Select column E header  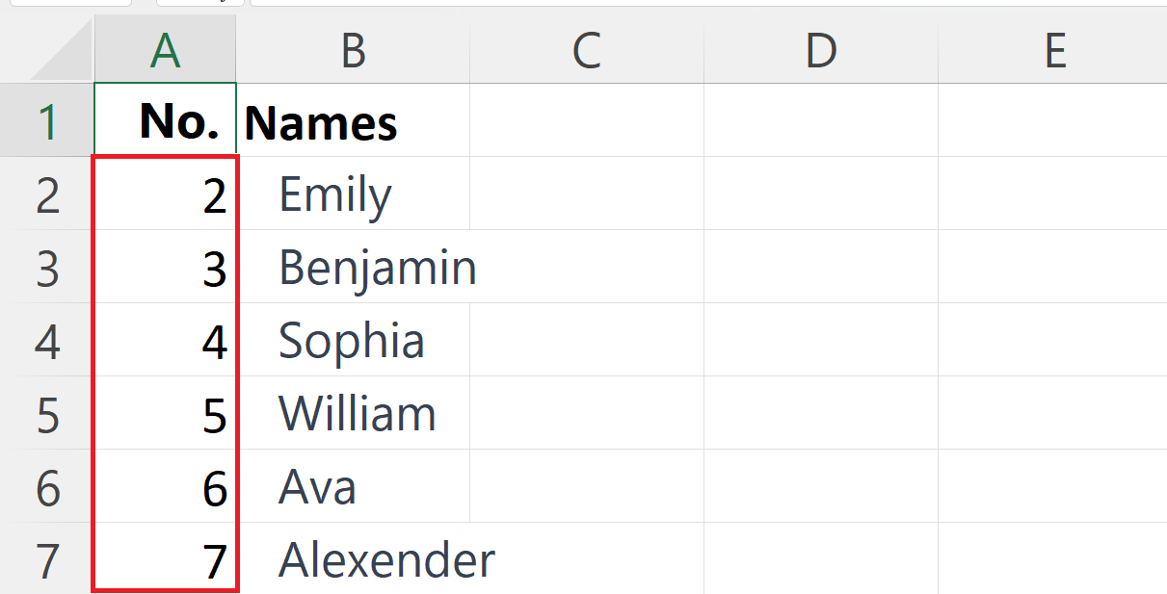(x=1052, y=49)
